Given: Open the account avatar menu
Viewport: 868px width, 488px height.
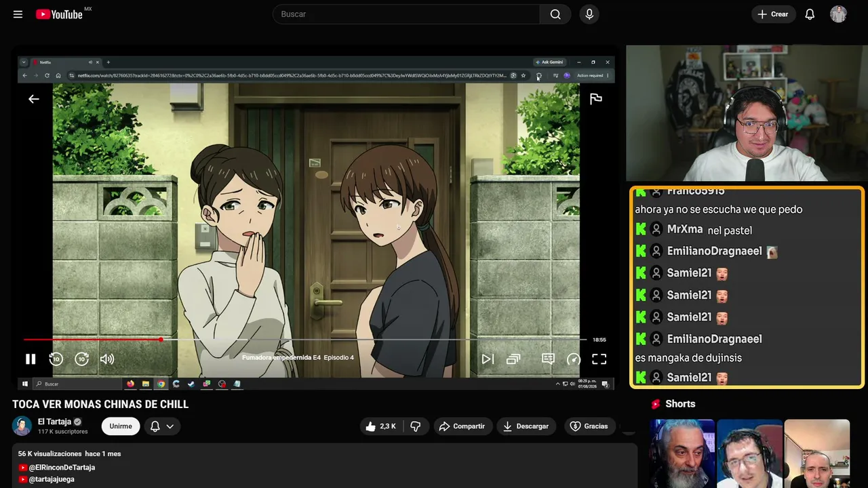Looking at the screenshot, I should point(838,14).
